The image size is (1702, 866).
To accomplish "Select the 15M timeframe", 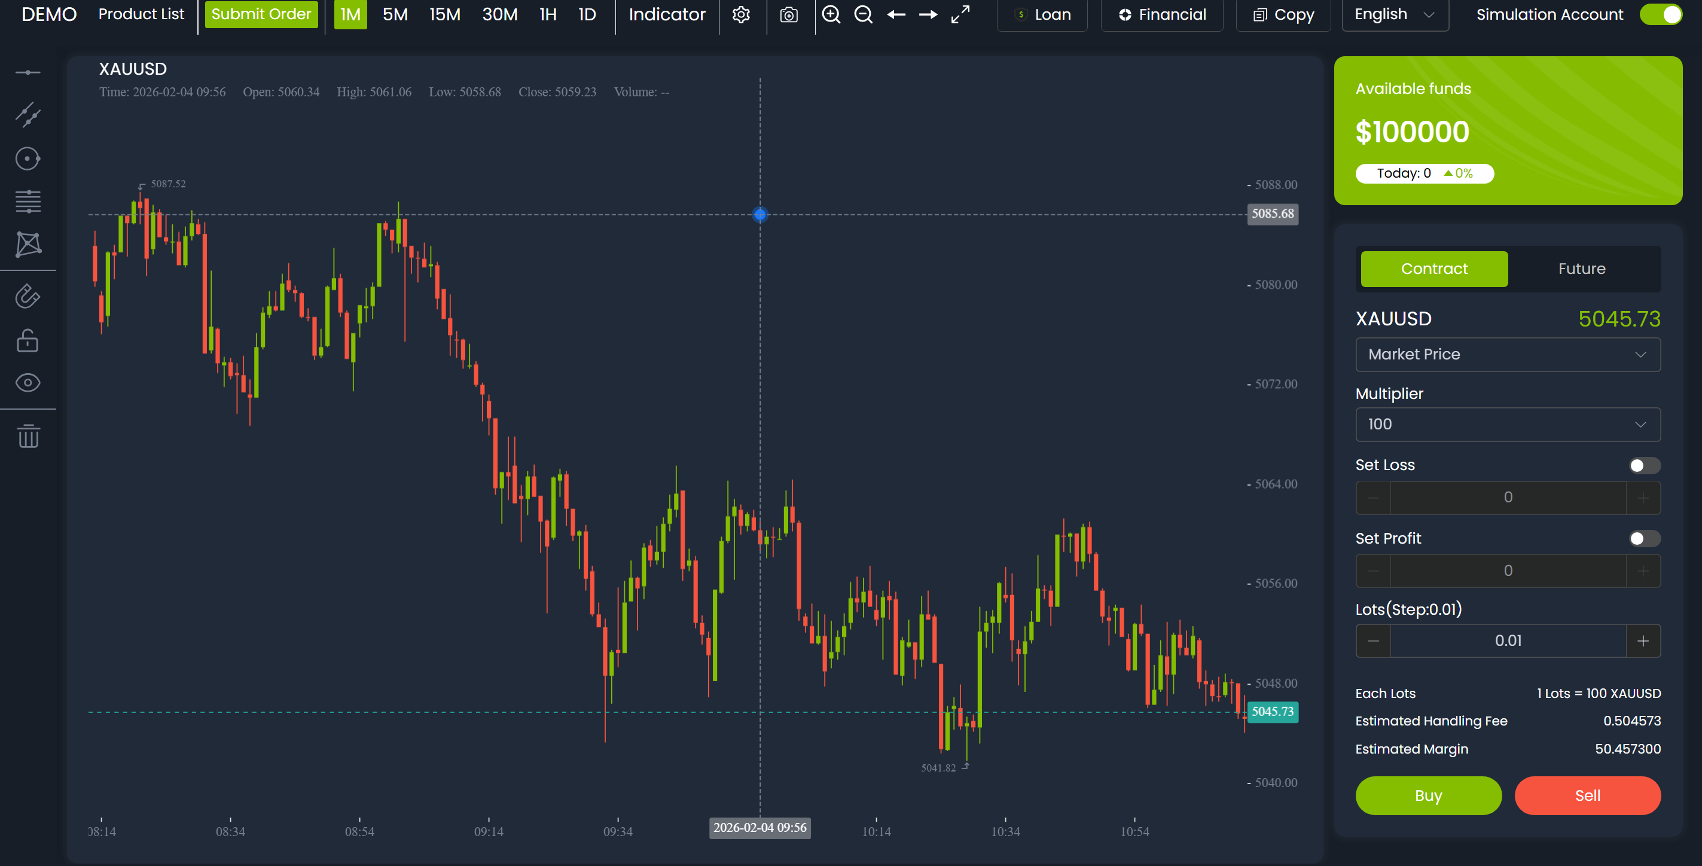I will (445, 14).
